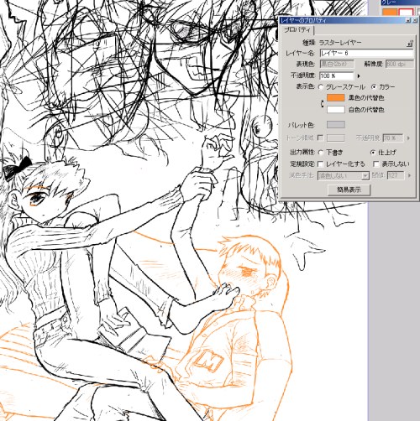This screenshot has height=421, width=420.
Task: Click the レイヤー名 text field
Action: (x=366, y=53)
